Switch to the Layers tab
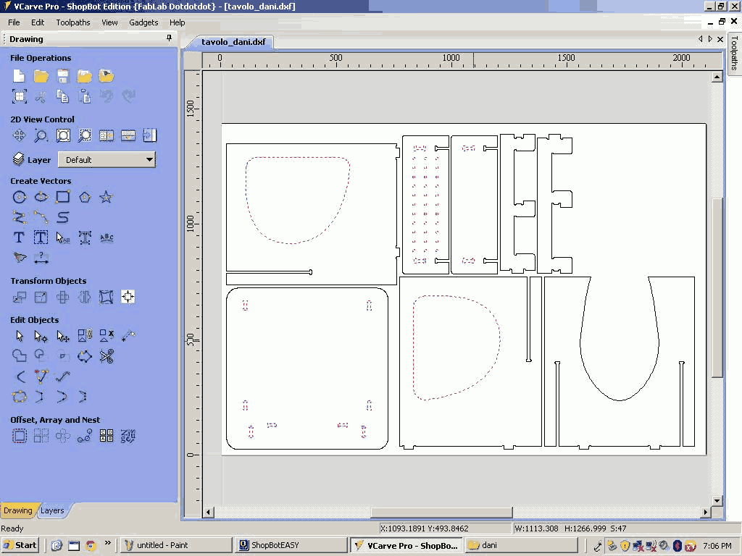Image resolution: width=742 pixels, height=556 pixels. [x=52, y=510]
